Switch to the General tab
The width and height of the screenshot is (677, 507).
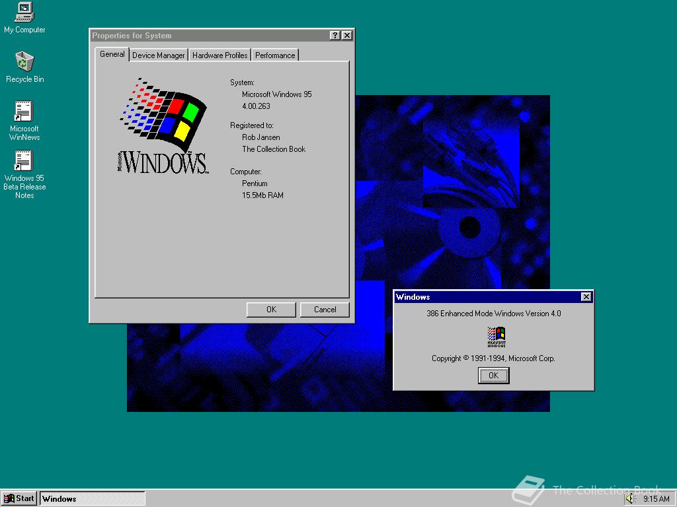tap(112, 55)
